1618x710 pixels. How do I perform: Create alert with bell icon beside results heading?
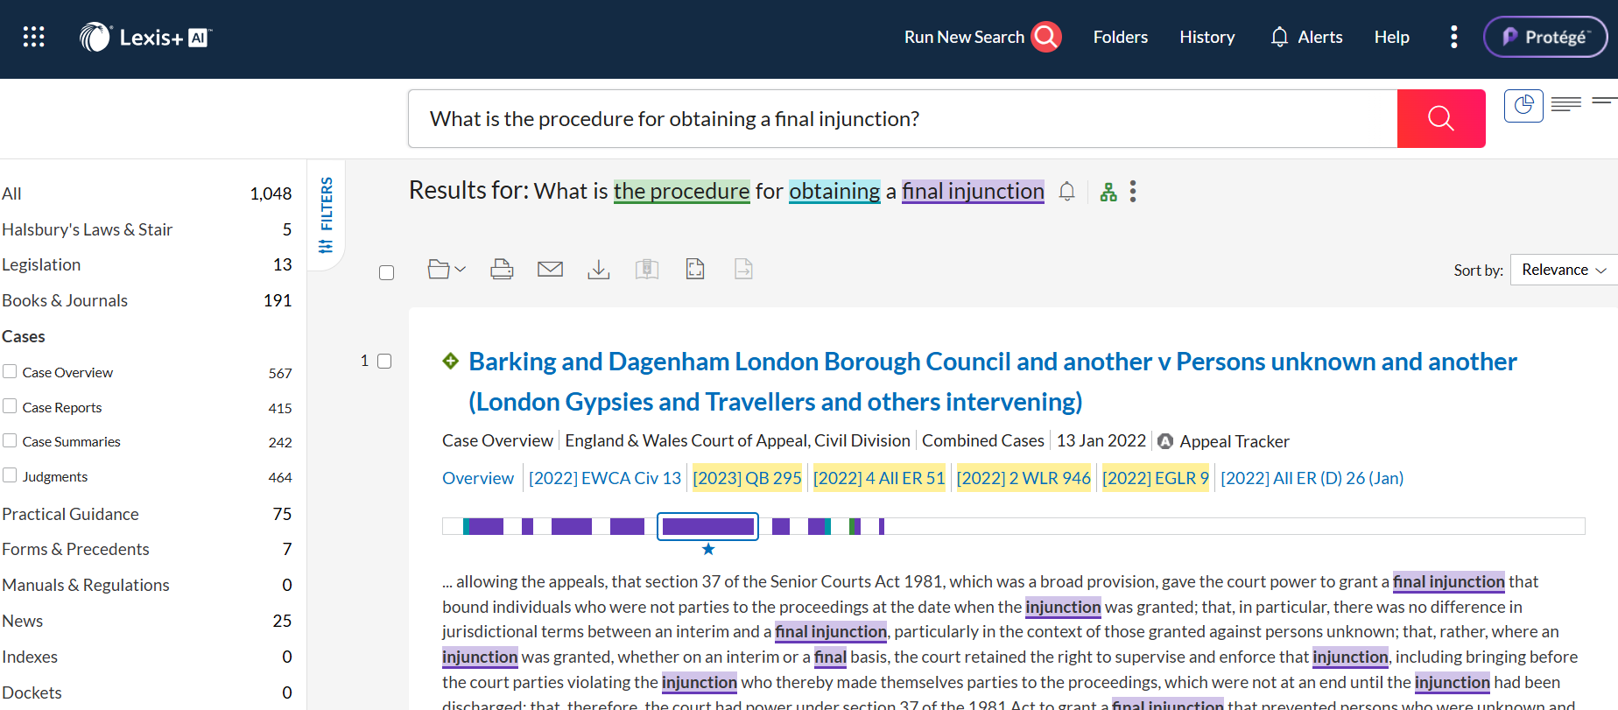tap(1066, 192)
